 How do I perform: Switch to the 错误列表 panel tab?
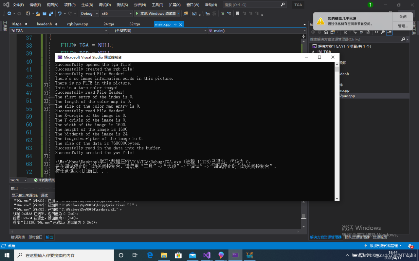[18, 237]
